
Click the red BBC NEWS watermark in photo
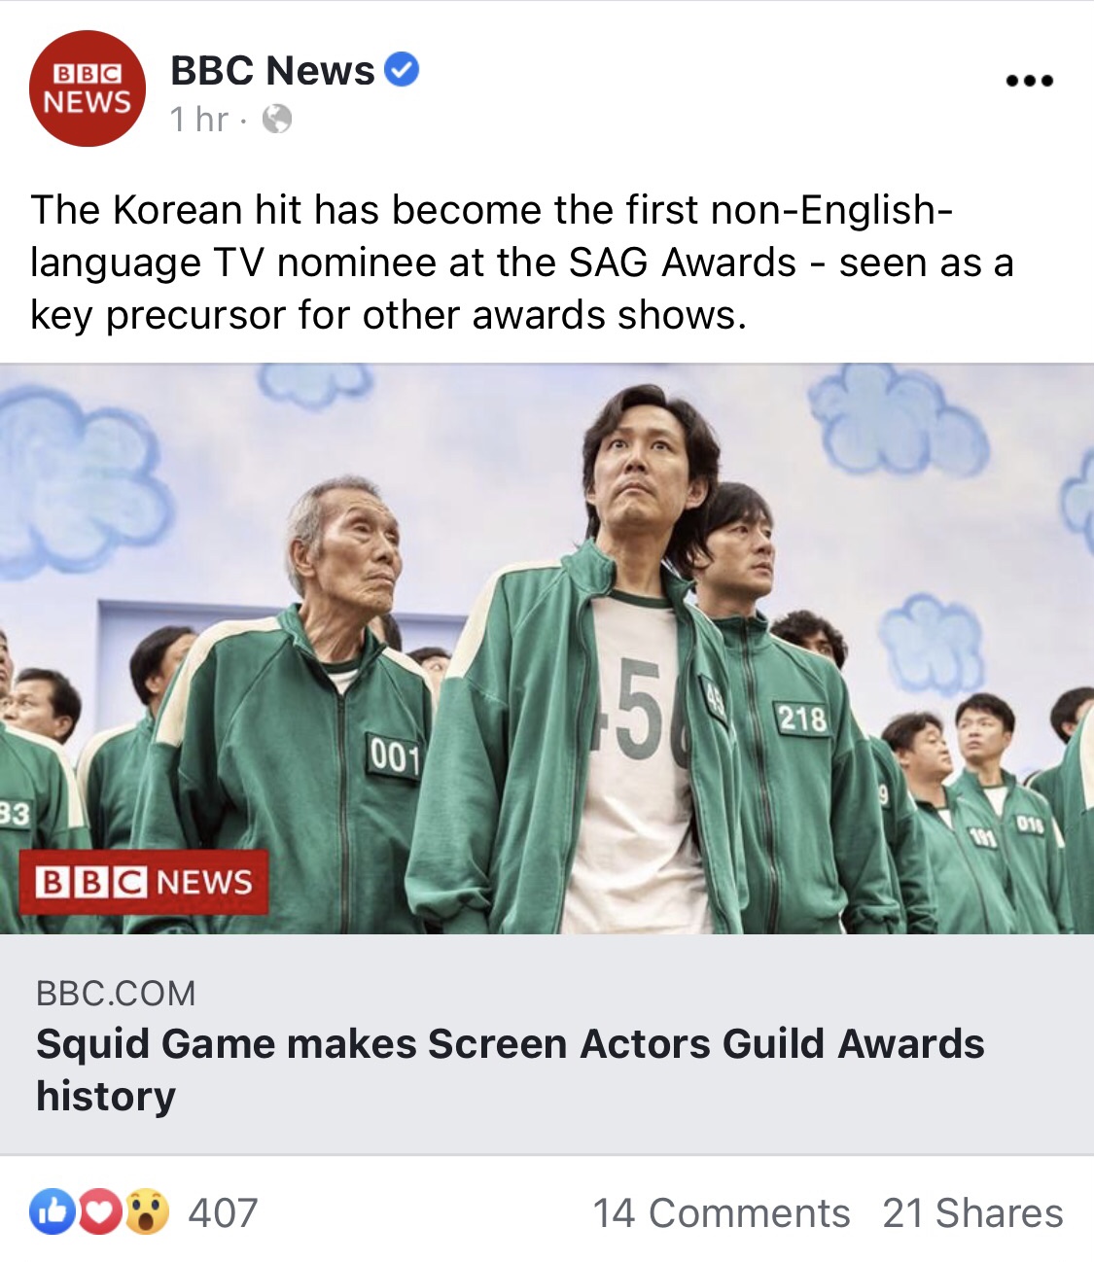(x=144, y=882)
